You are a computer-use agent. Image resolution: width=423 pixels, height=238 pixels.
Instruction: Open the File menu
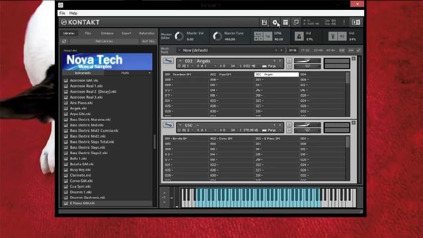pos(62,13)
